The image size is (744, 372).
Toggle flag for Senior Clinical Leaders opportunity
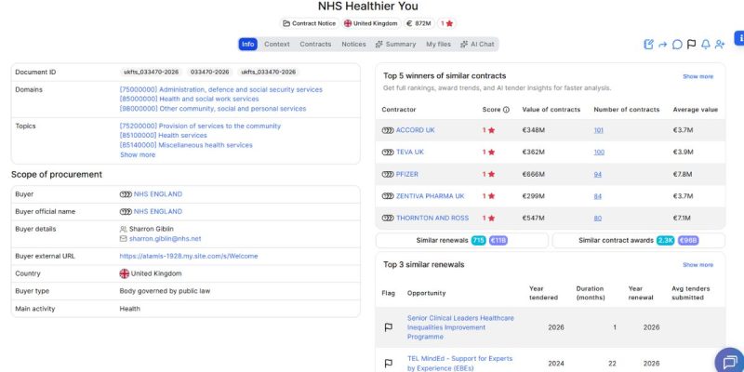coord(388,327)
